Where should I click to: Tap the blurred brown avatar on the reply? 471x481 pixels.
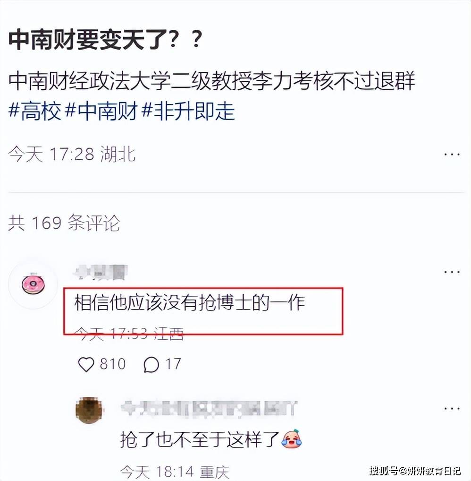click(89, 410)
